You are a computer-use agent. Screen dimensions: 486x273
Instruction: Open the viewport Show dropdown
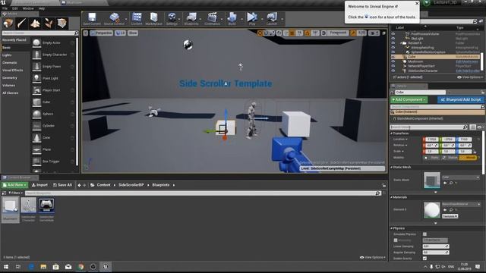pyautogui.click(x=133, y=33)
